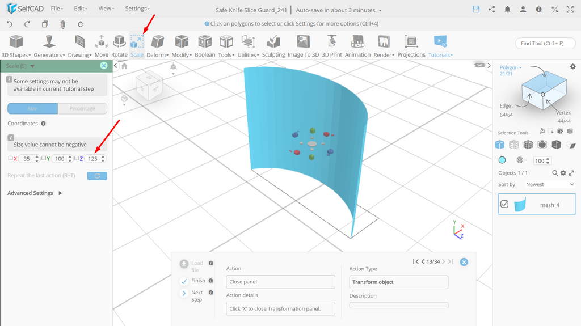Screen dimensions: 581x326
Task: Open Image To 3D tool
Action: point(303,45)
